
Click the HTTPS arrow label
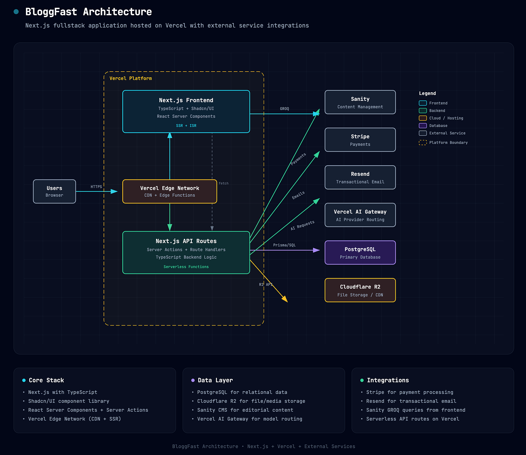[x=96, y=187]
